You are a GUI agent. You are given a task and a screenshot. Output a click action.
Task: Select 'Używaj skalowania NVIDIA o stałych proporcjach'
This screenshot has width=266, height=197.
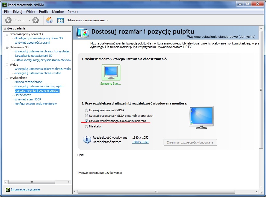(x=87, y=116)
